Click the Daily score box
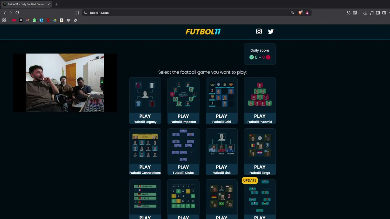This screenshot has height=219, width=390. tap(260, 54)
